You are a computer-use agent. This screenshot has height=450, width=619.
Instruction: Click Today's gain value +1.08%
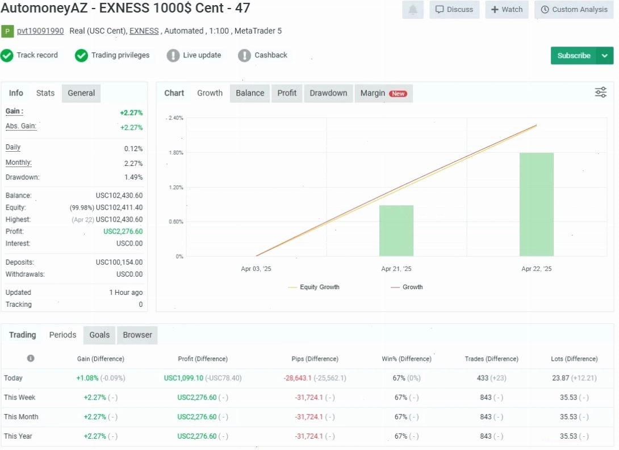tap(87, 378)
